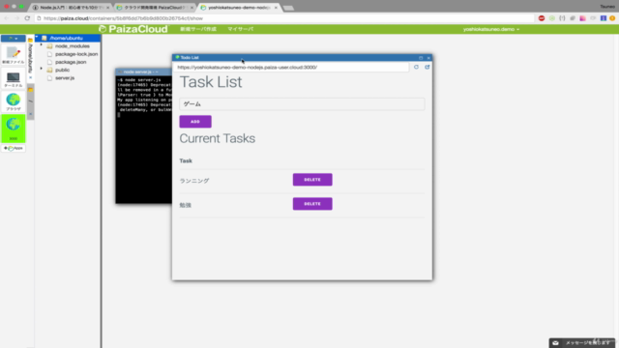Click the Tsuneo profile name
The width and height of the screenshot is (619, 348).
(607, 7)
